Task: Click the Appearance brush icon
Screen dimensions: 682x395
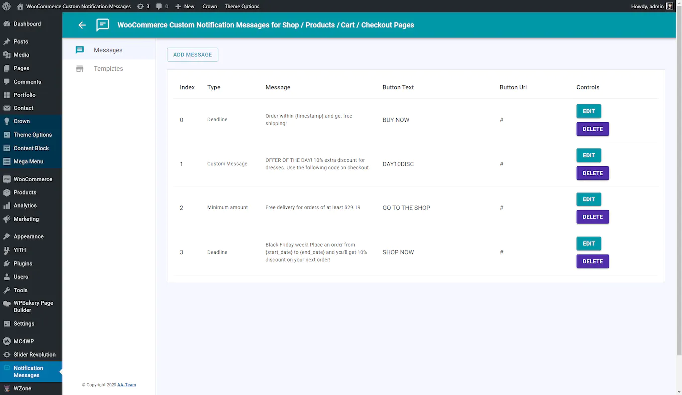Action: [x=7, y=237]
